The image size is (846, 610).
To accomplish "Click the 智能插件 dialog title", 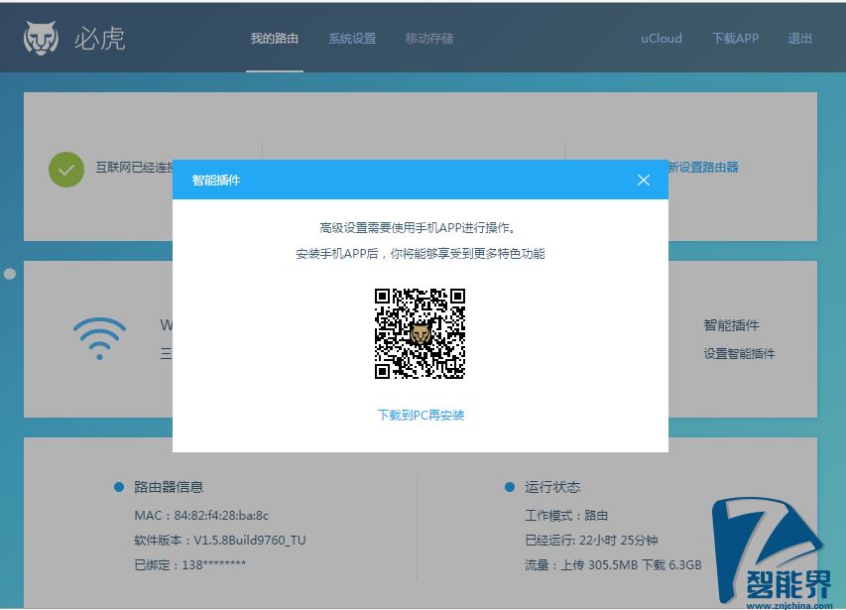I will tap(216, 181).
